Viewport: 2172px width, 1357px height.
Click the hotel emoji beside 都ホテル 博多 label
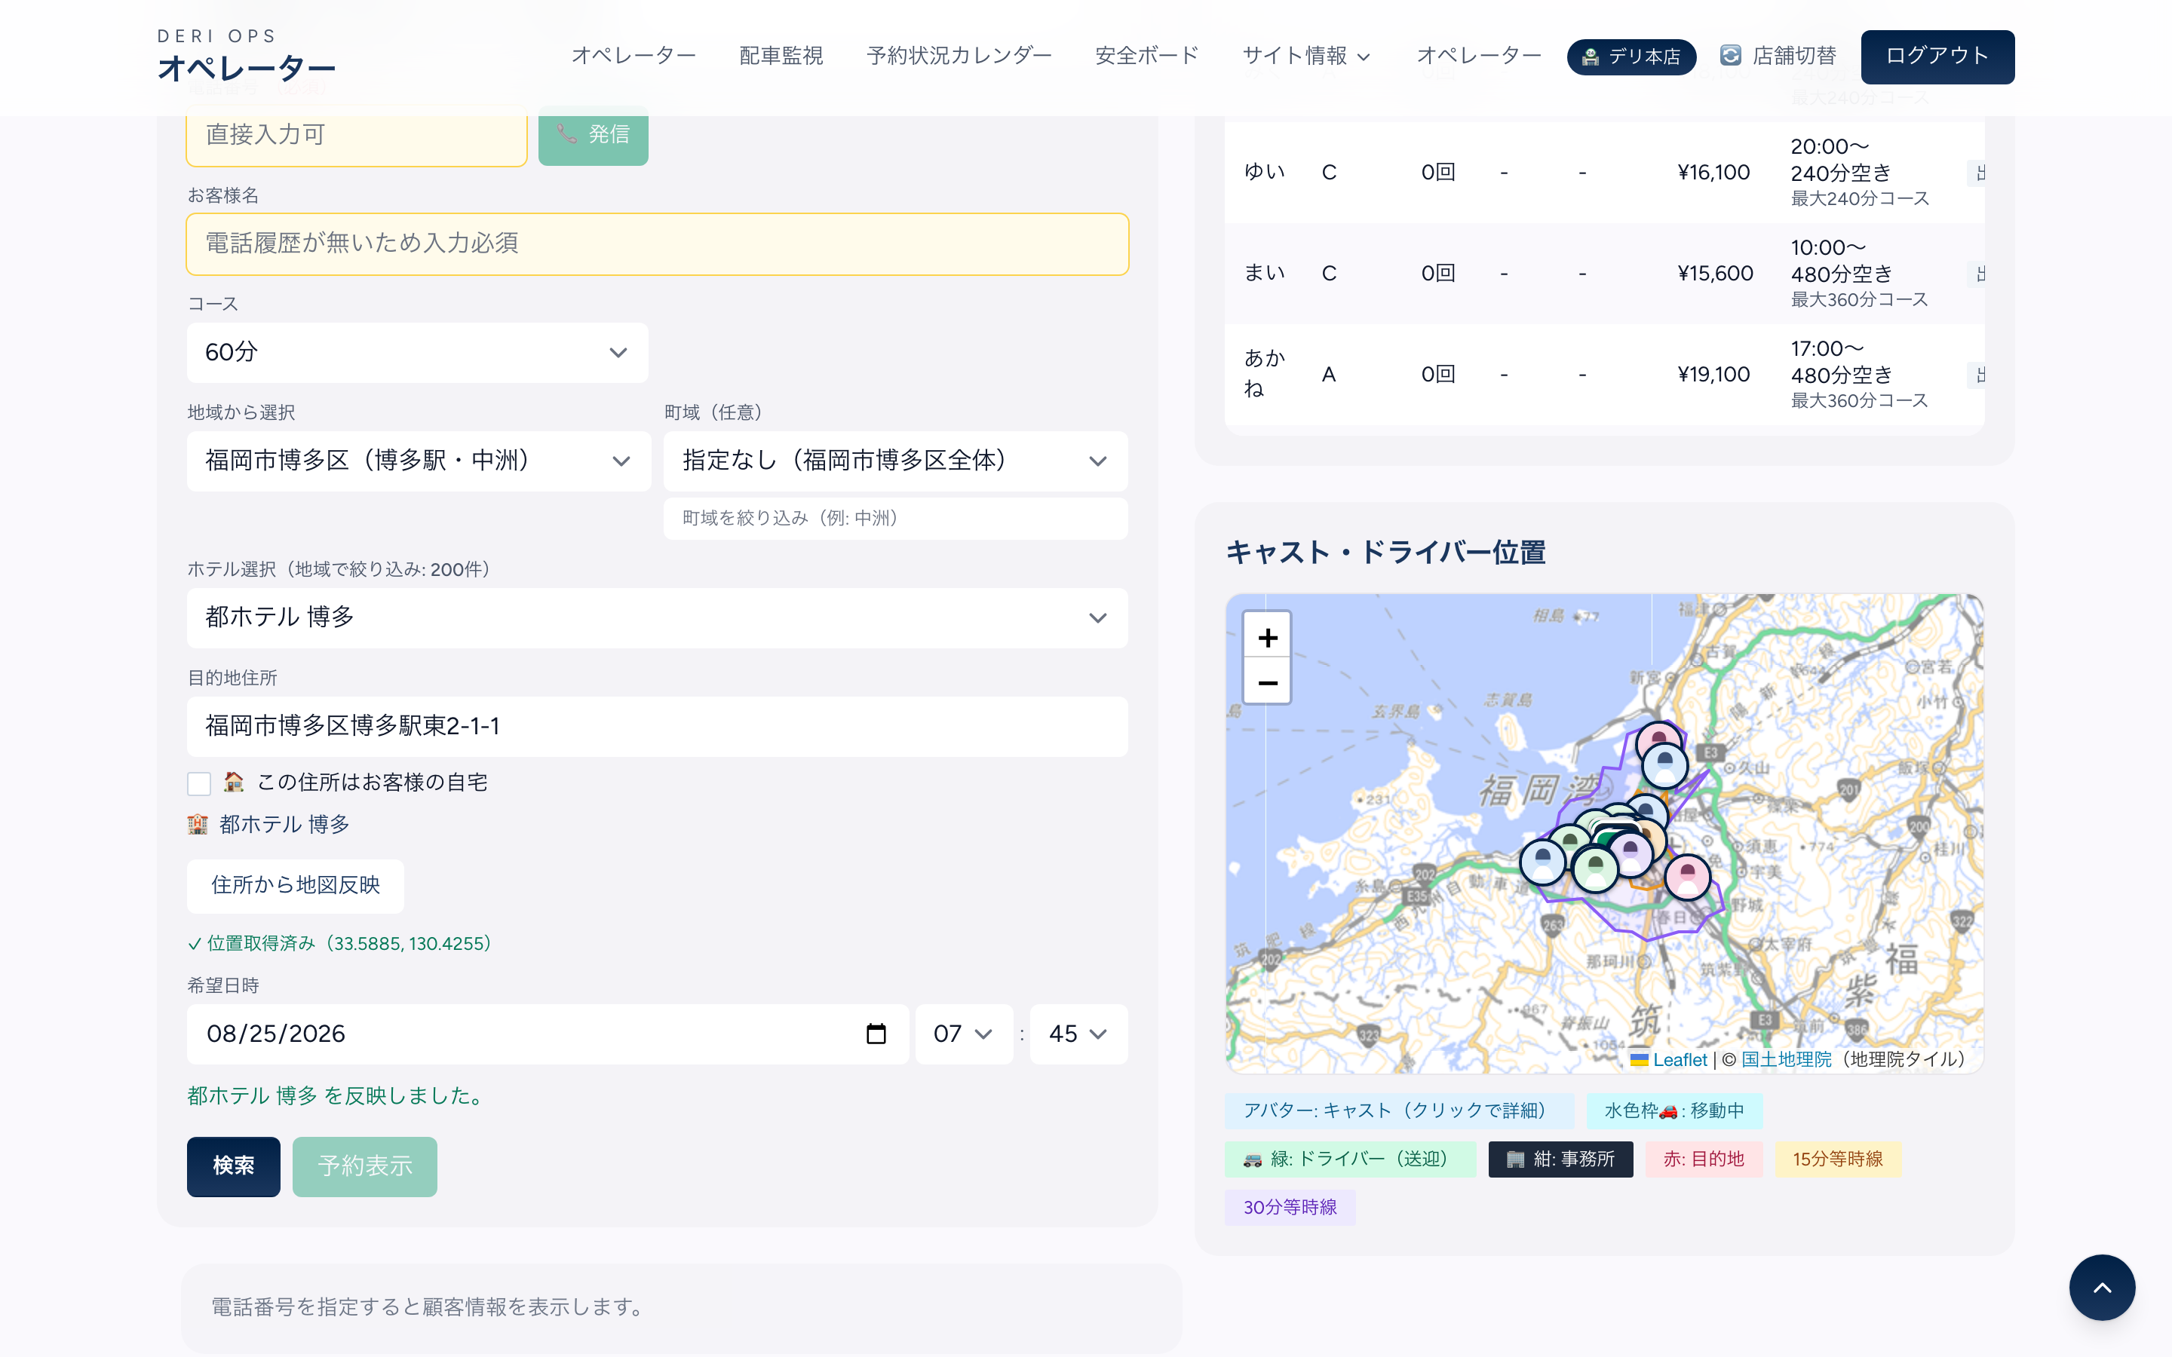tap(198, 824)
